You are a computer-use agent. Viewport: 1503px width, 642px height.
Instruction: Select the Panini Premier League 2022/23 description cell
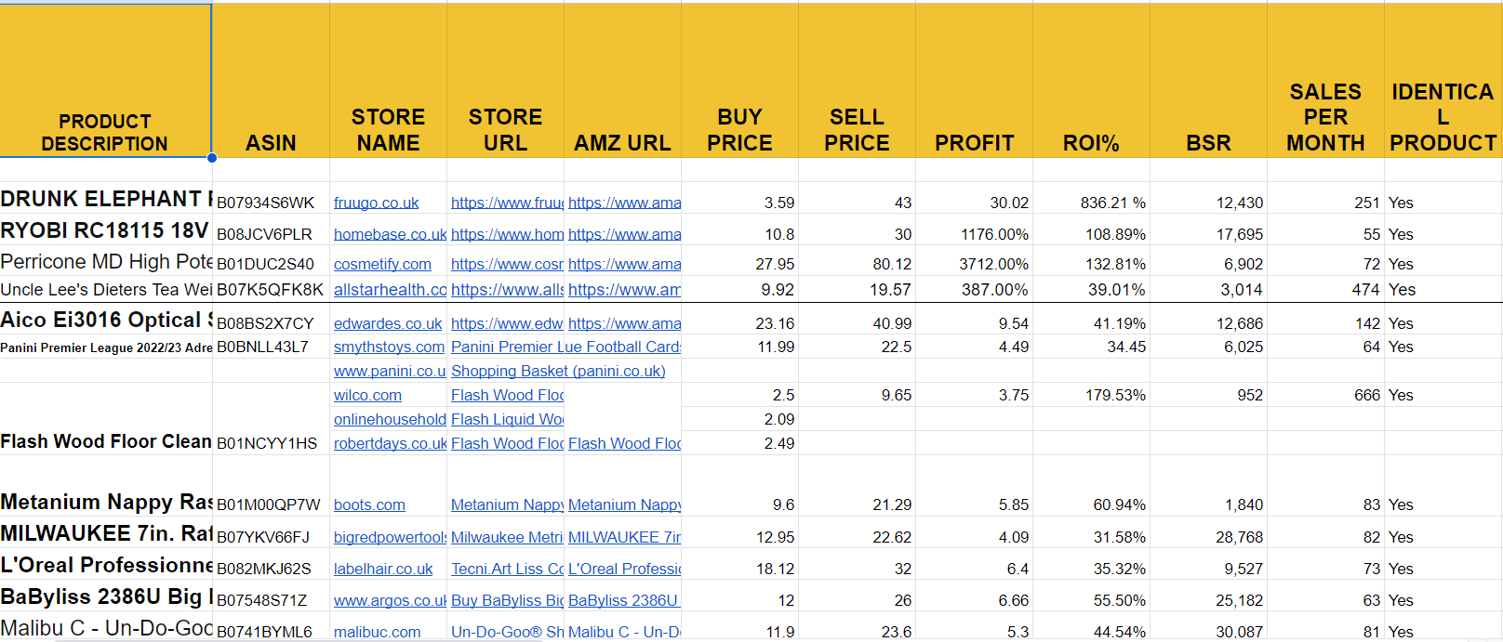coord(106,347)
